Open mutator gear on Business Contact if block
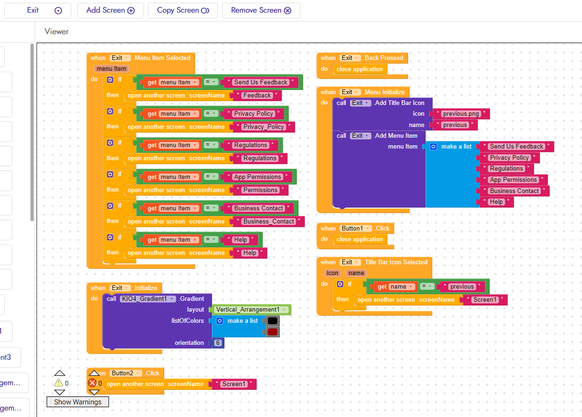Screen dimensions: 582x417 pyautogui.click(x=110, y=205)
